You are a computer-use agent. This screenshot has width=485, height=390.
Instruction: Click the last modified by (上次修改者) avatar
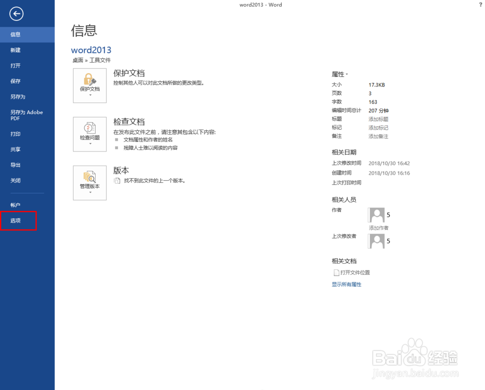pos(376,241)
